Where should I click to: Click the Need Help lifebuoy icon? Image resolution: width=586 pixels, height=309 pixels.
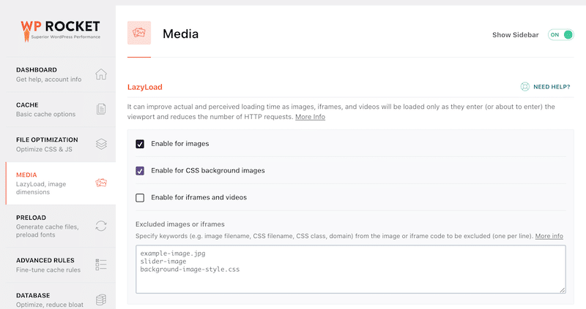(524, 87)
